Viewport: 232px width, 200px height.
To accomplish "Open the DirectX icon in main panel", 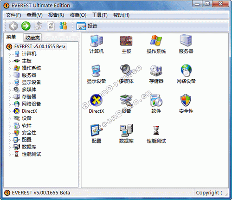I will tap(96, 100).
